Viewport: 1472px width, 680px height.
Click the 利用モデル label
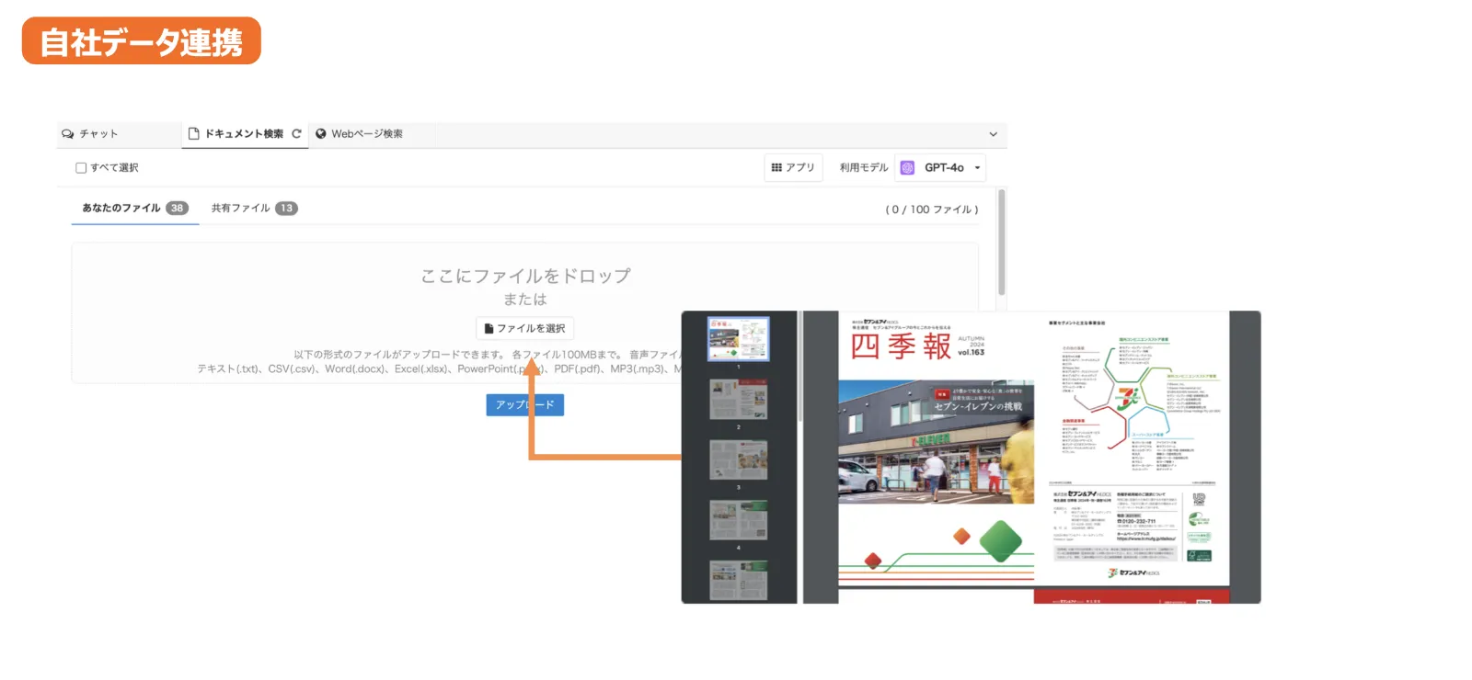point(864,168)
